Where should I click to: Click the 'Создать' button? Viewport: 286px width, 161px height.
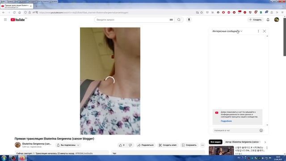point(255,20)
